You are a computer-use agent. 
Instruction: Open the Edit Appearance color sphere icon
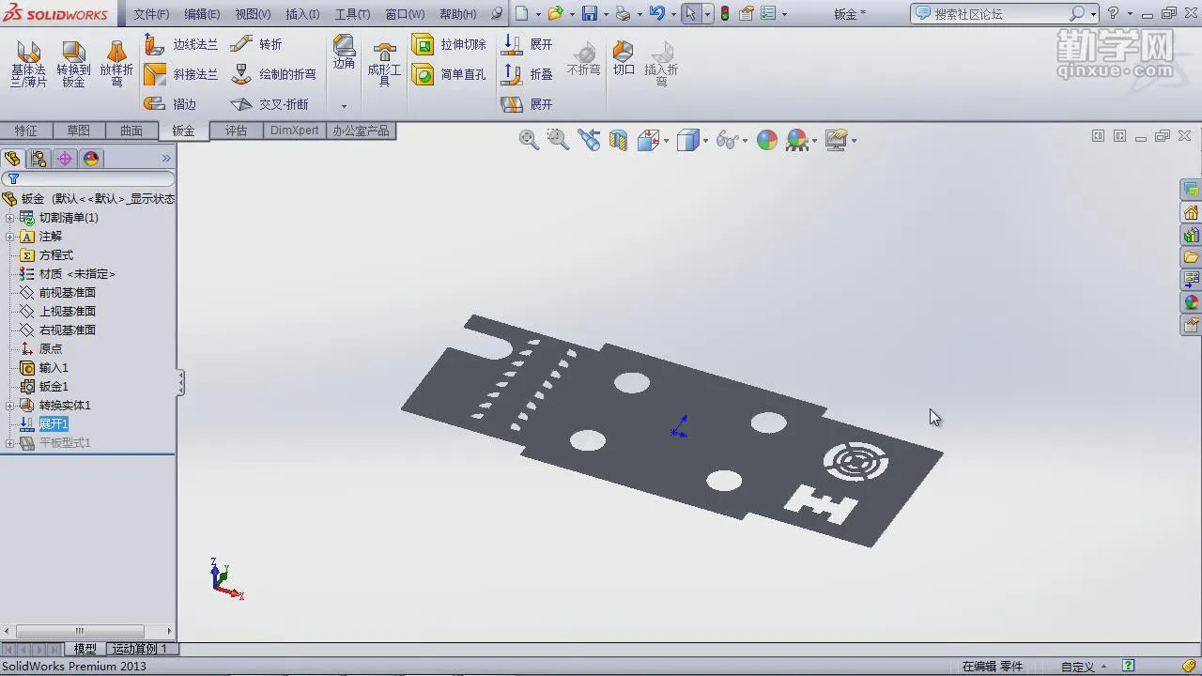[767, 140]
